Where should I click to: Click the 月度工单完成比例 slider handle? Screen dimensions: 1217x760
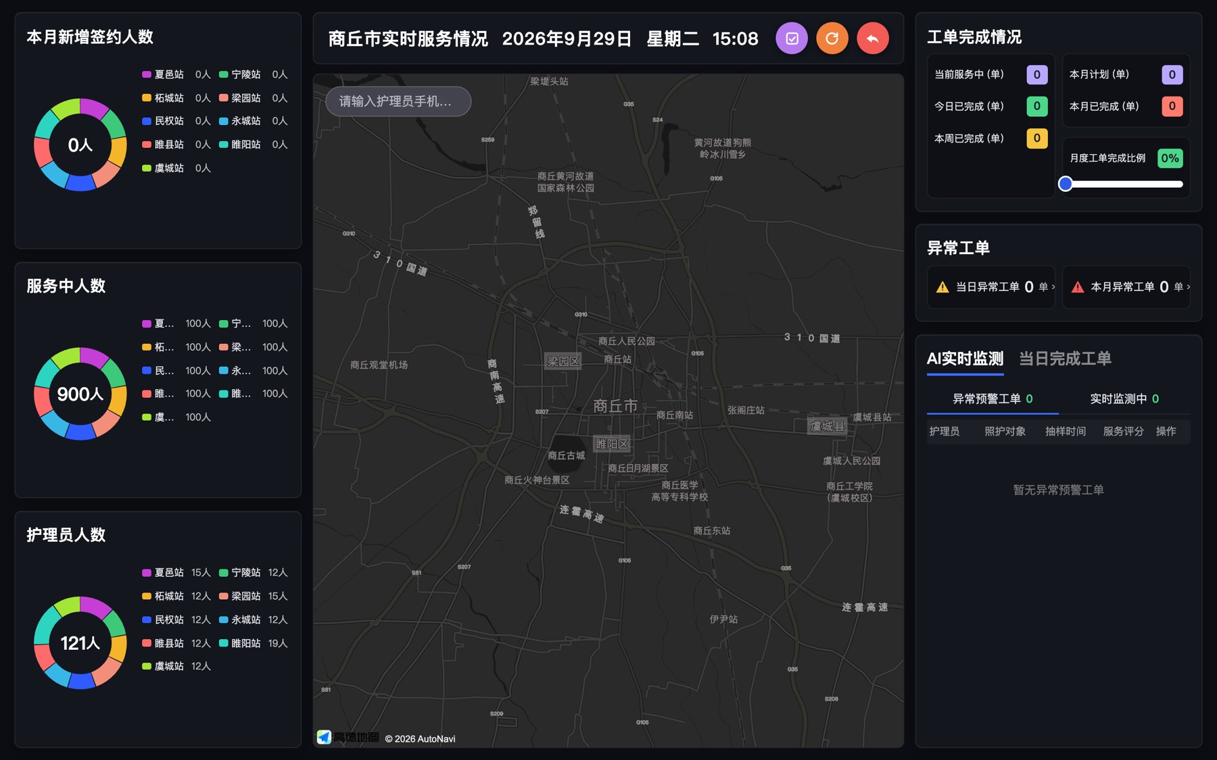(1066, 184)
